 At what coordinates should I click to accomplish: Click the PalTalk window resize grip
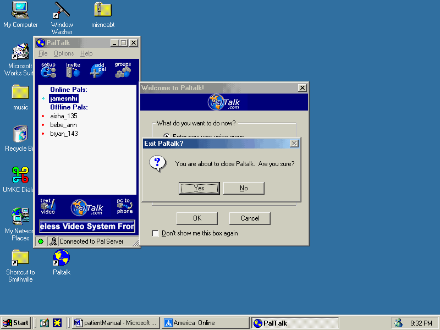click(135, 242)
